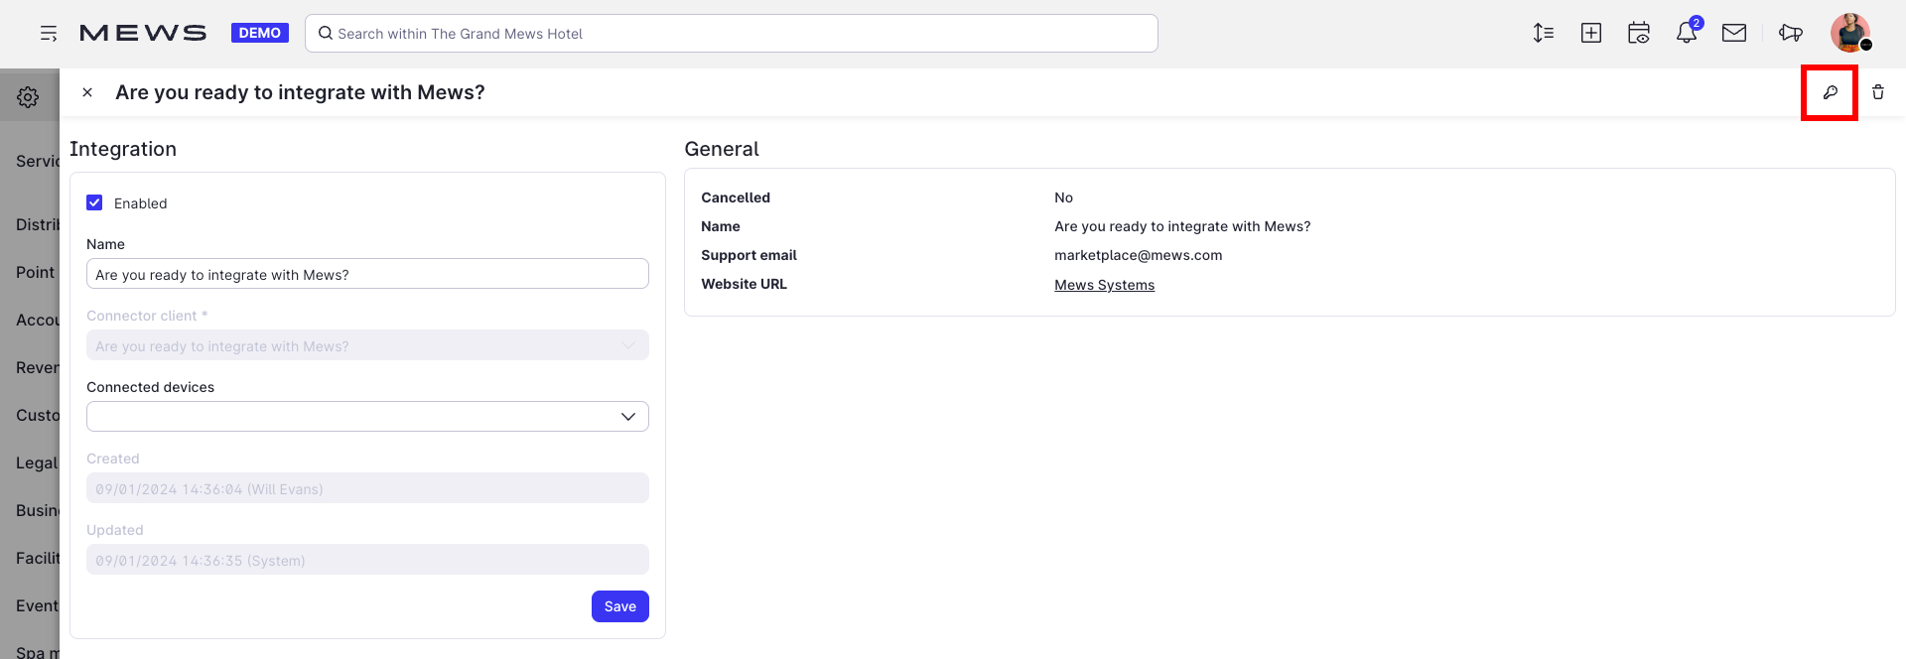Image resolution: width=1906 pixels, height=659 pixels.
Task: Open the envelope messages icon
Action: tap(1733, 33)
